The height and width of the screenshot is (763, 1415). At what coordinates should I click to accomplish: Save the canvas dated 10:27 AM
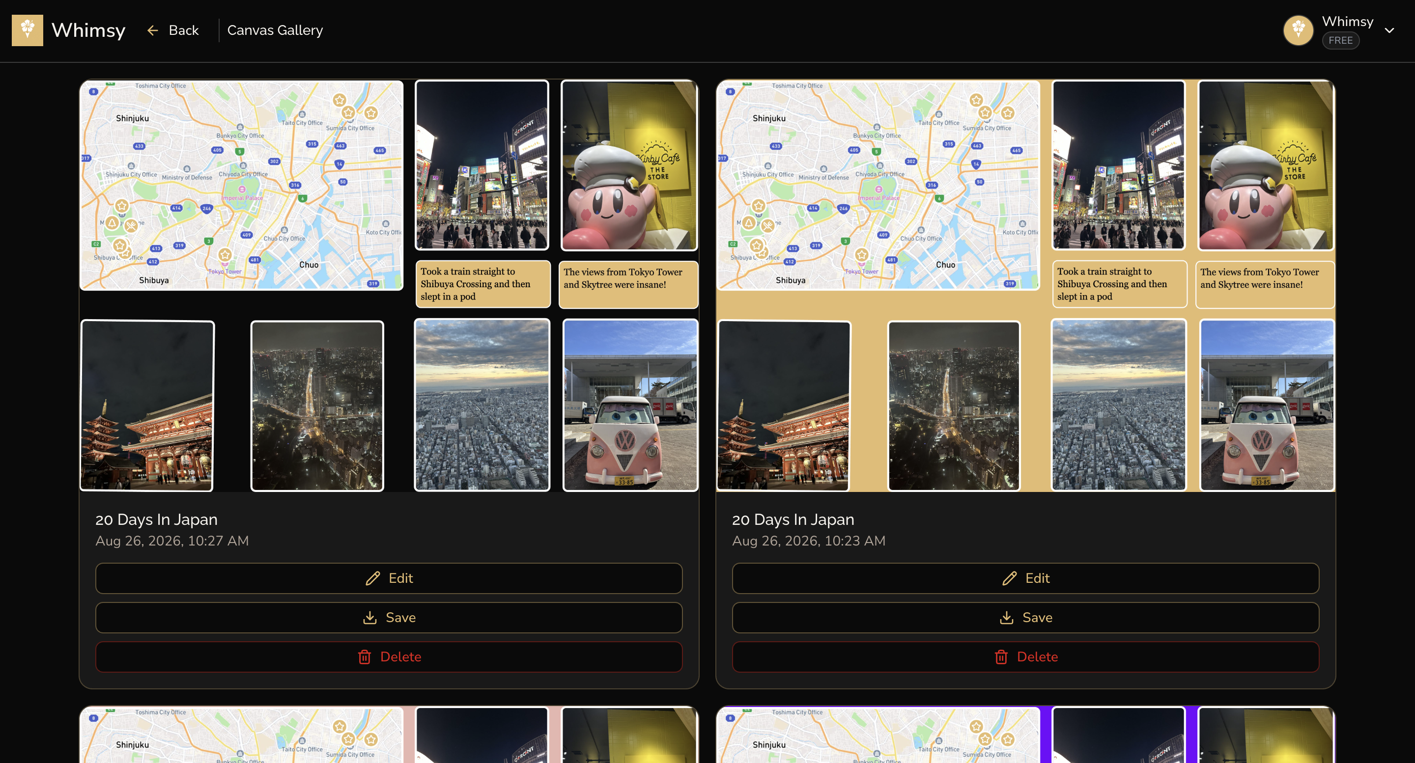tap(389, 618)
